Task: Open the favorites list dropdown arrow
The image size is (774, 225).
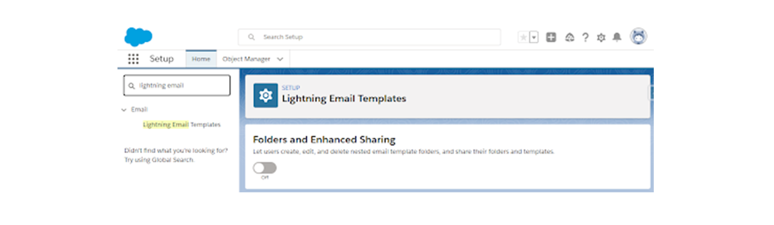Action: tap(534, 37)
